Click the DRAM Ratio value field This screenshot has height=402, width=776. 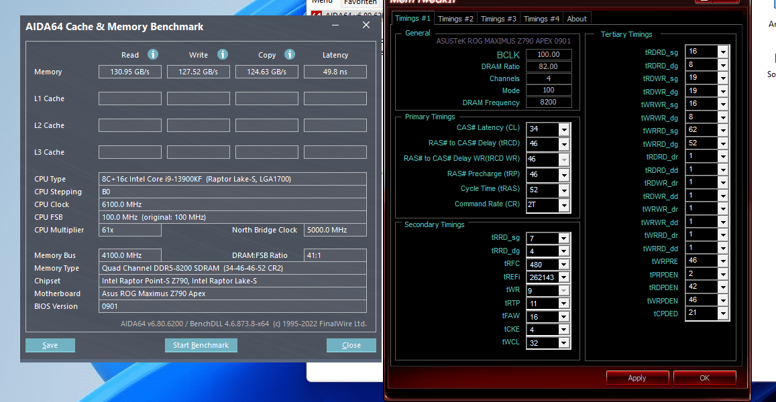pos(549,66)
